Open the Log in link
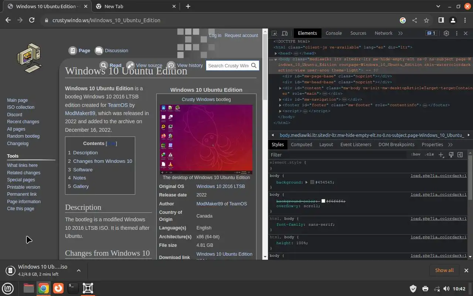The height and width of the screenshot is (296, 473). click(x=215, y=36)
